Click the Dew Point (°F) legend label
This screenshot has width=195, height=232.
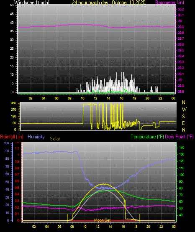179,137
